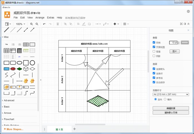The height and width of the screenshot is (134, 194).
Task: Click the globe language icon
Action: pyautogui.click(x=188, y=11)
